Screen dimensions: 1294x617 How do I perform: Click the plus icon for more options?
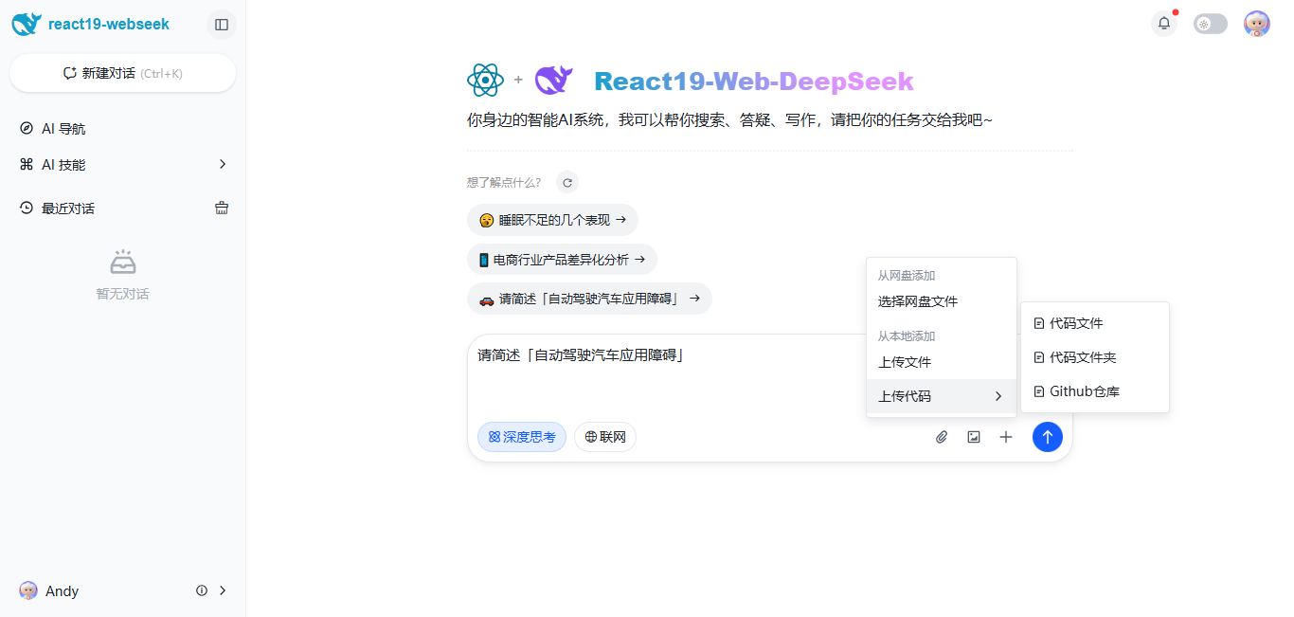tap(1006, 437)
